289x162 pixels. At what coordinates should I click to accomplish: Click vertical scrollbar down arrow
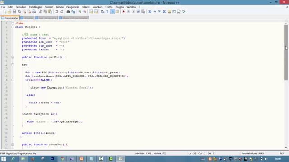[x=286, y=148]
